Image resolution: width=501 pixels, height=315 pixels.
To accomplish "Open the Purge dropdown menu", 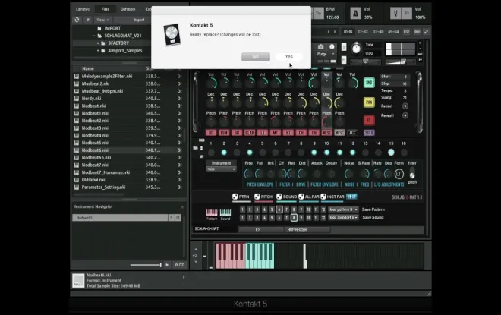I will click(x=325, y=54).
